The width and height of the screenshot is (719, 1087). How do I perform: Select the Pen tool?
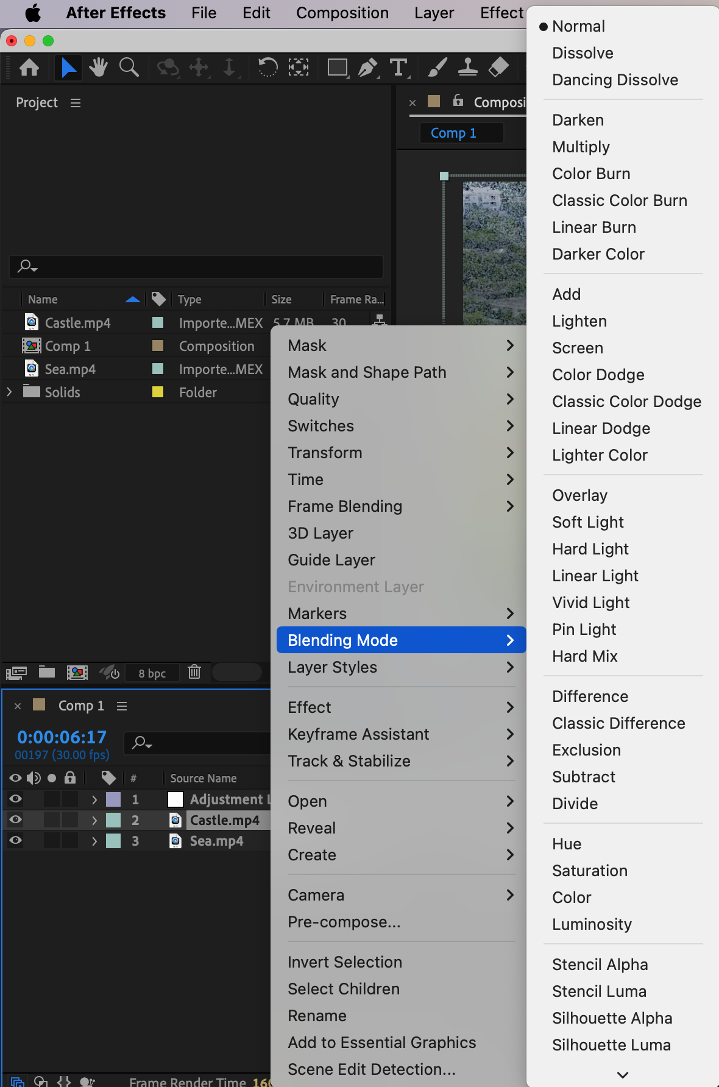pyautogui.click(x=368, y=67)
